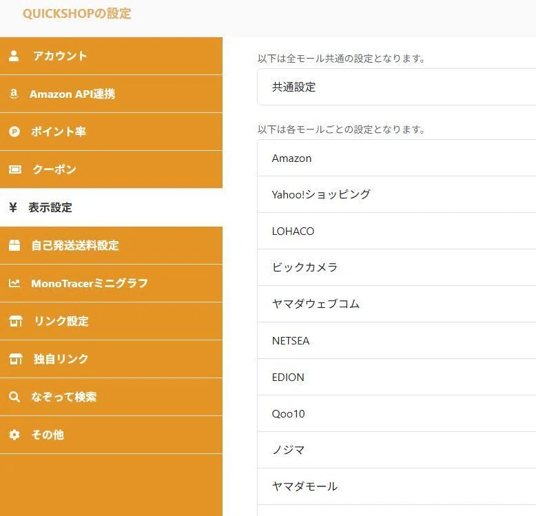Click the person icon beside アカウント
Screen dimensions: 536x516
pyautogui.click(x=14, y=56)
